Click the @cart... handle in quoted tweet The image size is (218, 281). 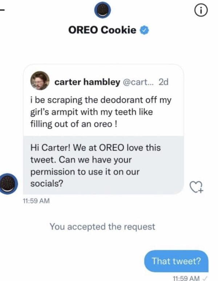click(x=139, y=82)
